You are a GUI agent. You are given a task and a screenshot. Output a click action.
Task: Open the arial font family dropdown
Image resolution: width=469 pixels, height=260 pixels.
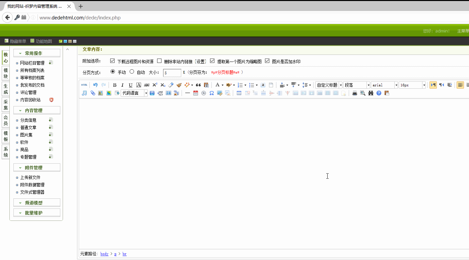point(384,85)
